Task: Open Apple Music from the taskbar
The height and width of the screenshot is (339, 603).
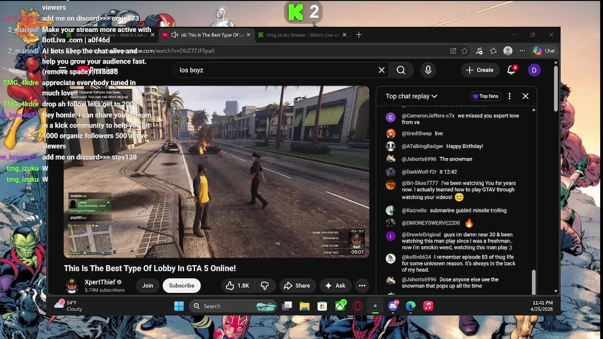Action: [428, 307]
